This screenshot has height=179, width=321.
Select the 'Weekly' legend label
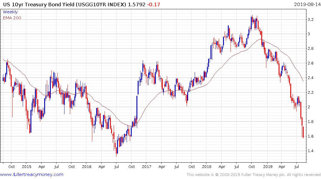[10, 12]
